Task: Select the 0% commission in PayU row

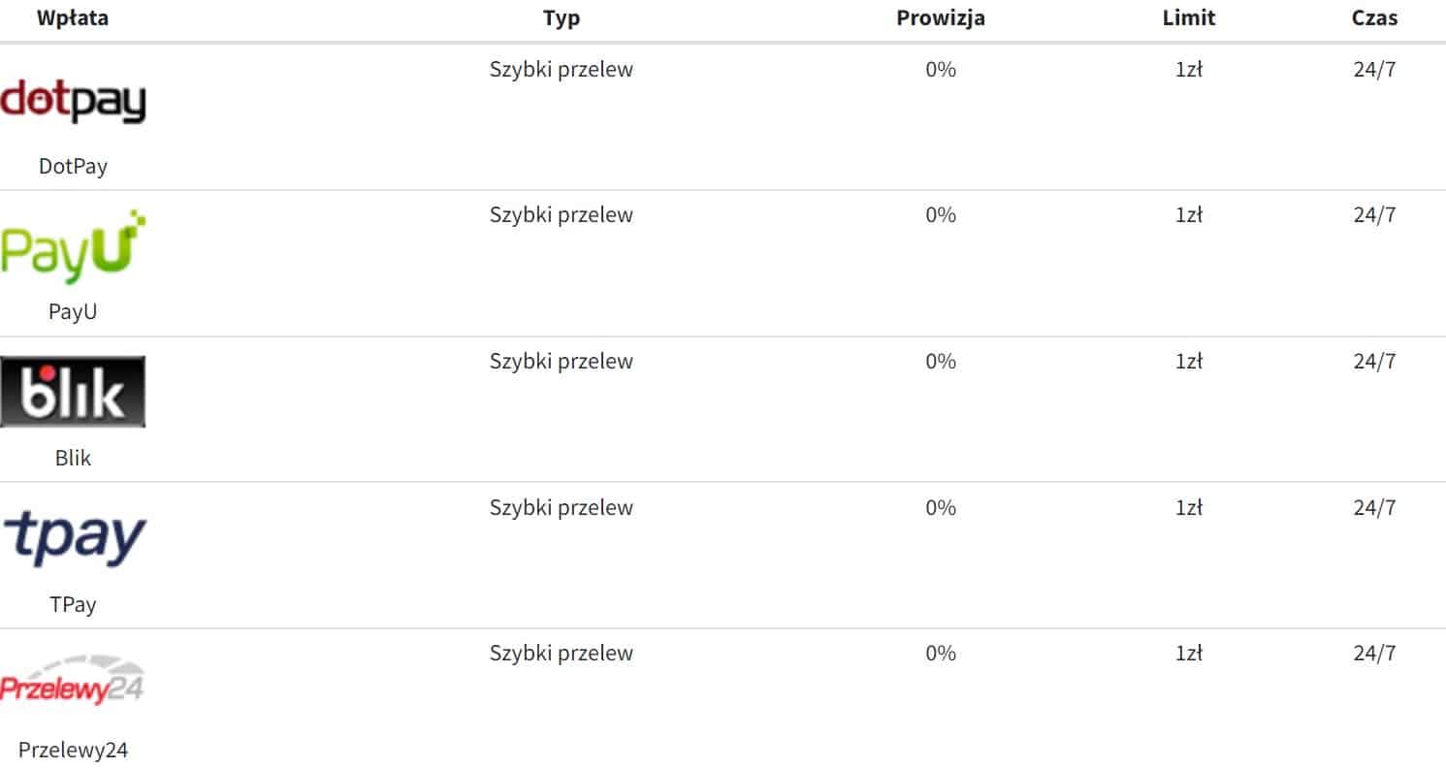Action: pos(940,215)
